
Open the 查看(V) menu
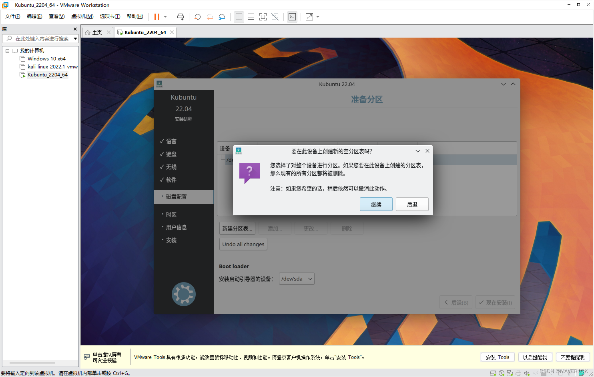[56, 16]
